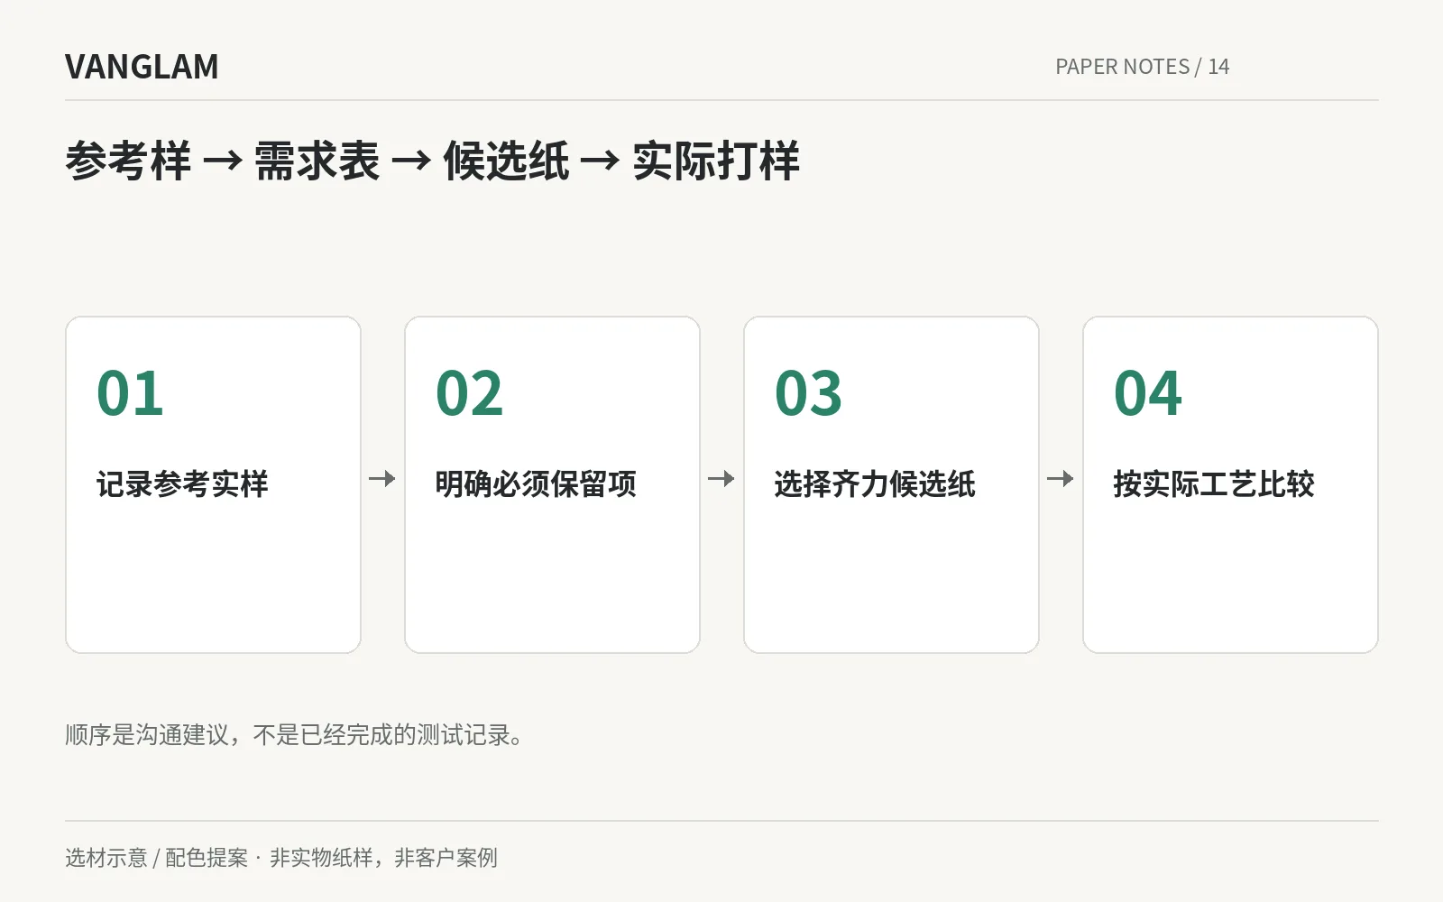1443x902 pixels.
Task: Click the step number 04
Action: point(1147,393)
